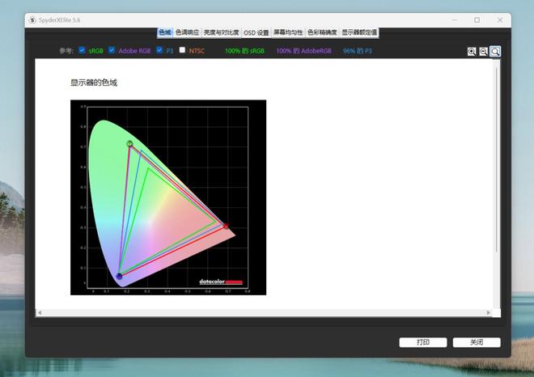The image size is (534, 377).
Task: Open the 显示器额定值 tab
Action: click(358, 32)
